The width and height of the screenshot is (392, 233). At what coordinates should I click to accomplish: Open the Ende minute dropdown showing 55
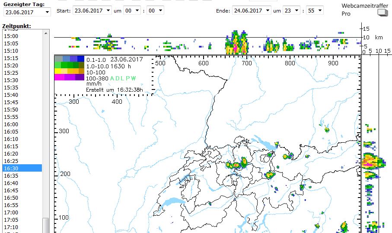tap(315, 10)
